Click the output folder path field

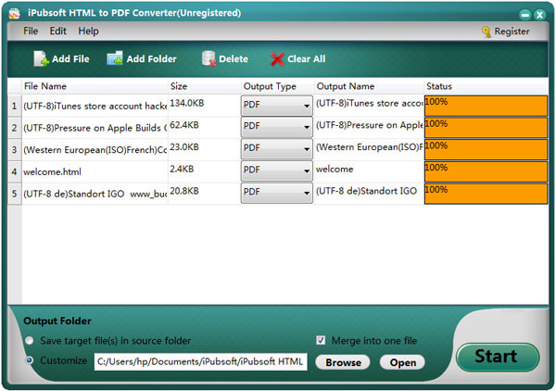pos(200,361)
